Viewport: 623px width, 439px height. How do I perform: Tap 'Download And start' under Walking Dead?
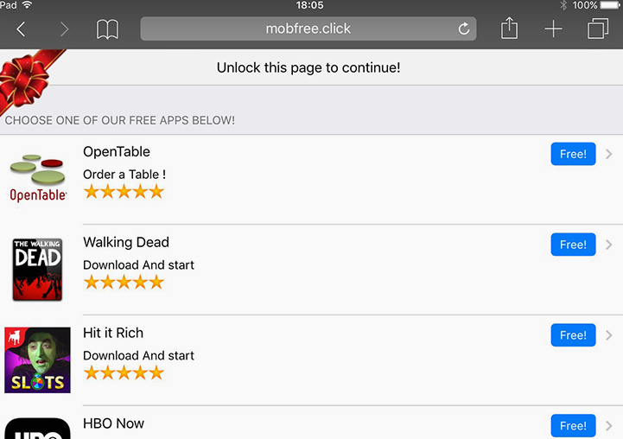pyautogui.click(x=138, y=265)
